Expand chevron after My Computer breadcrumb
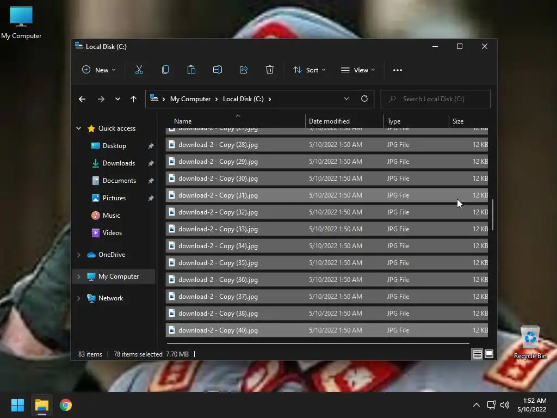 pyautogui.click(x=216, y=99)
